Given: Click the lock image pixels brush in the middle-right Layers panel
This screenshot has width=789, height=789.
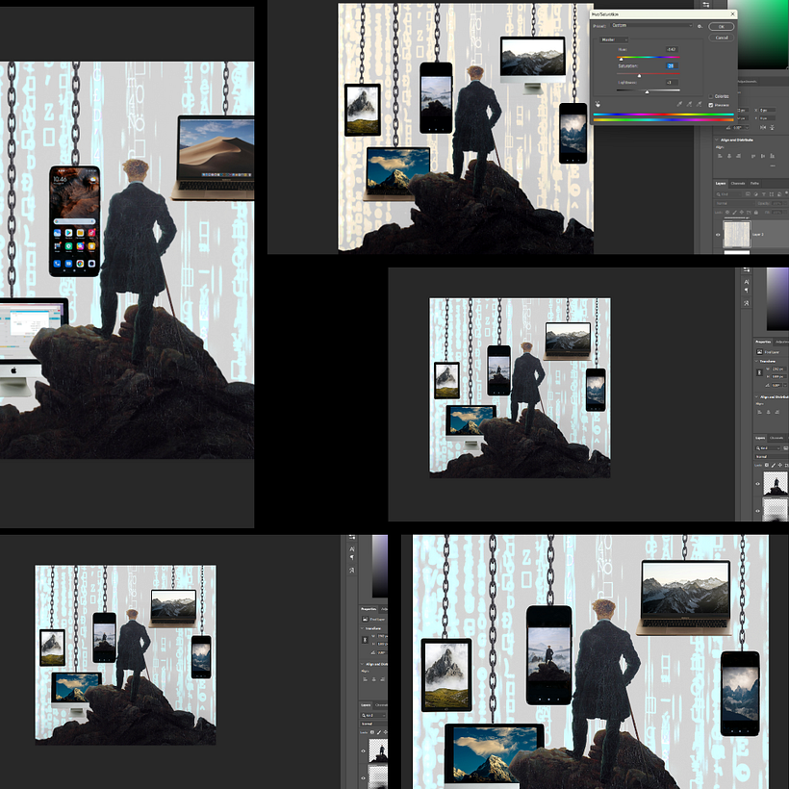Looking at the screenshot, I should 774,466.
